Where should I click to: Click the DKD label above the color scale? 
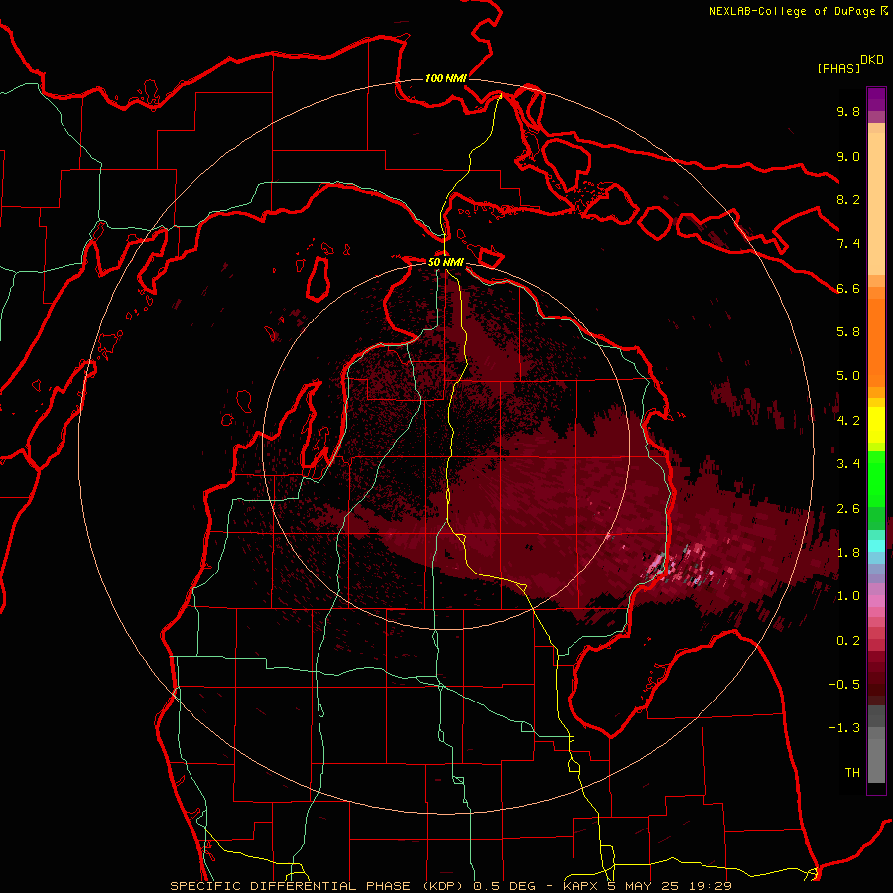(872, 60)
